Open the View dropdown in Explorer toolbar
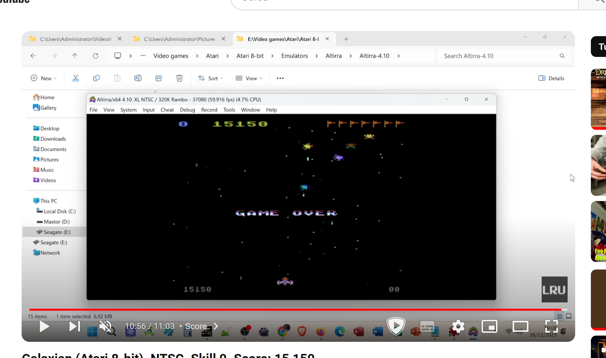The width and height of the screenshot is (606, 358). point(249,78)
